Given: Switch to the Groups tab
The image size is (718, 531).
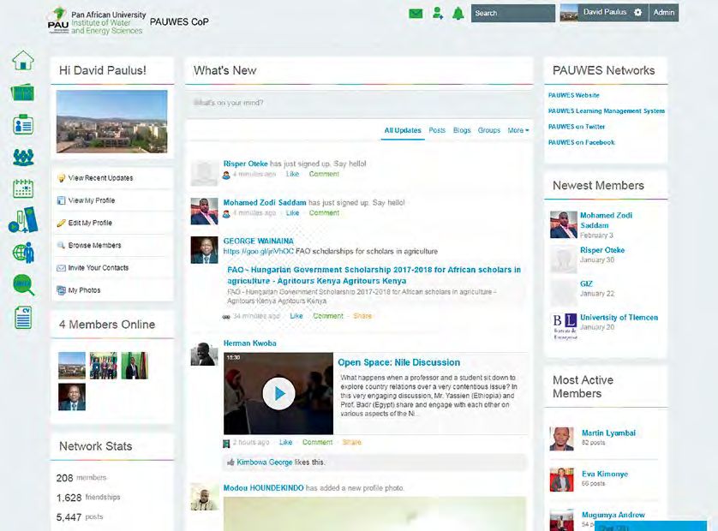Looking at the screenshot, I should point(489,130).
